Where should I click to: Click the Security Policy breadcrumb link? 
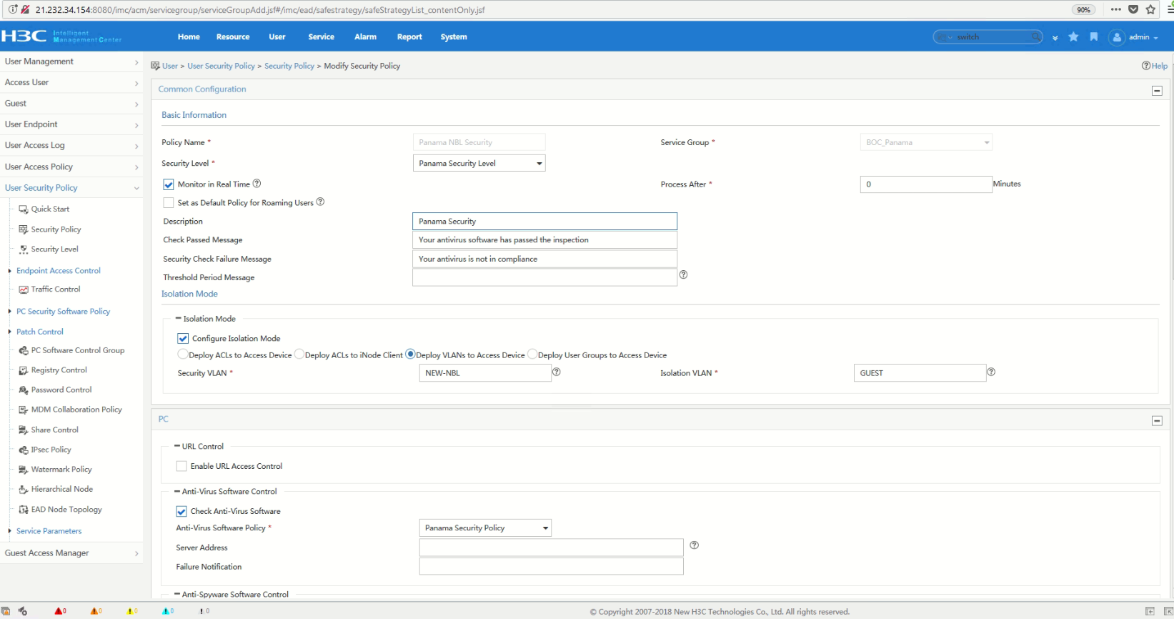tap(289, 66)
